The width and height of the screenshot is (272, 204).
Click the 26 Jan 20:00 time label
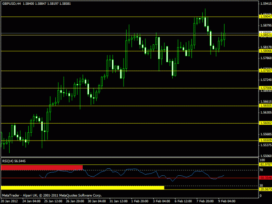click(x=75, y=201)
